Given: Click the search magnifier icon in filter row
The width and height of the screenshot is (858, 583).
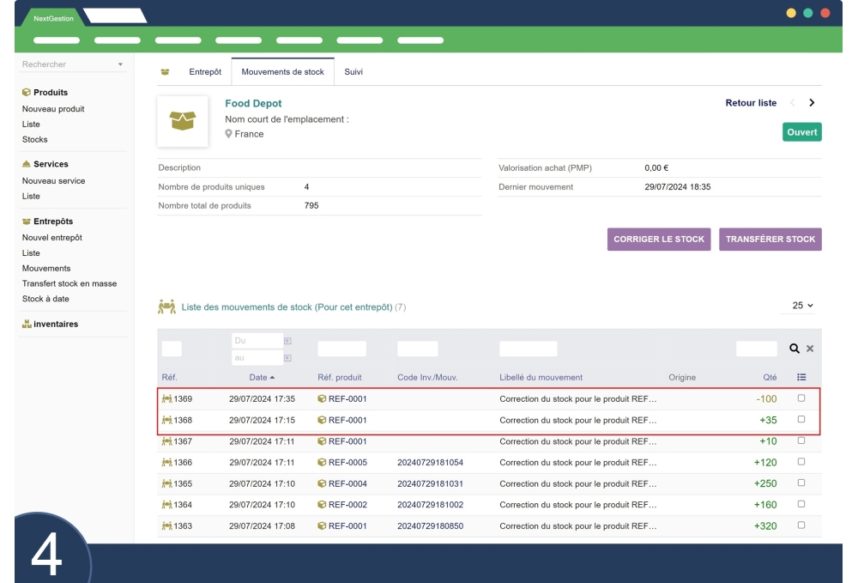Looking at the screenshot, I should [x=795, y=349].
